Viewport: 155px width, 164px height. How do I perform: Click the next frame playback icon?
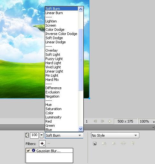[102, 121]
